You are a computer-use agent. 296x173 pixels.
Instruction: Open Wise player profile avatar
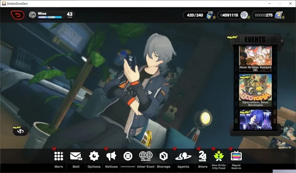pyautogui.click(x=33, y=15)
